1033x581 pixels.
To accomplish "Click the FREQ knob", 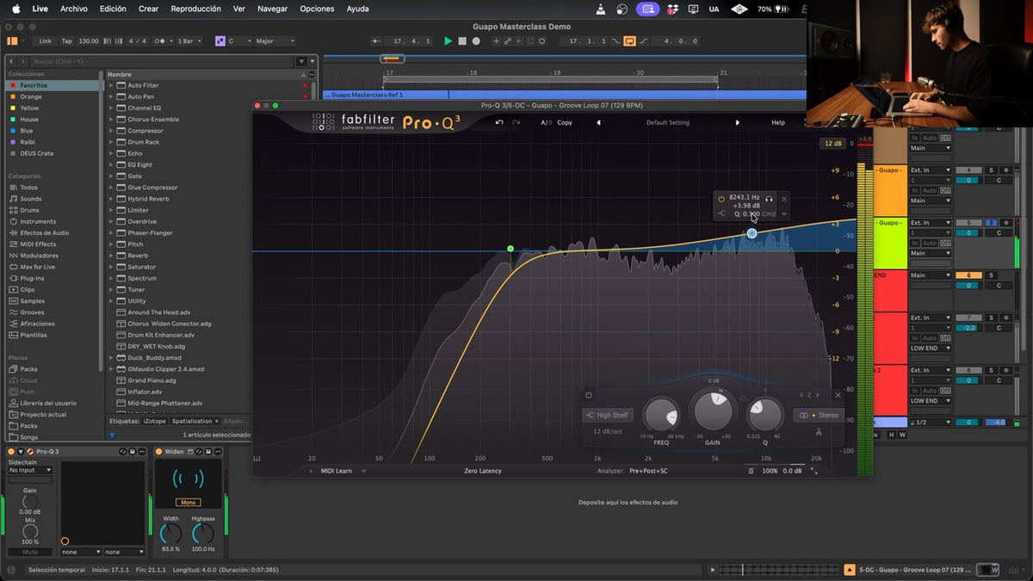I will coord(661,416).
